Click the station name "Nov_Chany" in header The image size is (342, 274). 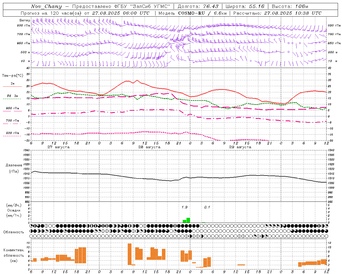point(46,6)
